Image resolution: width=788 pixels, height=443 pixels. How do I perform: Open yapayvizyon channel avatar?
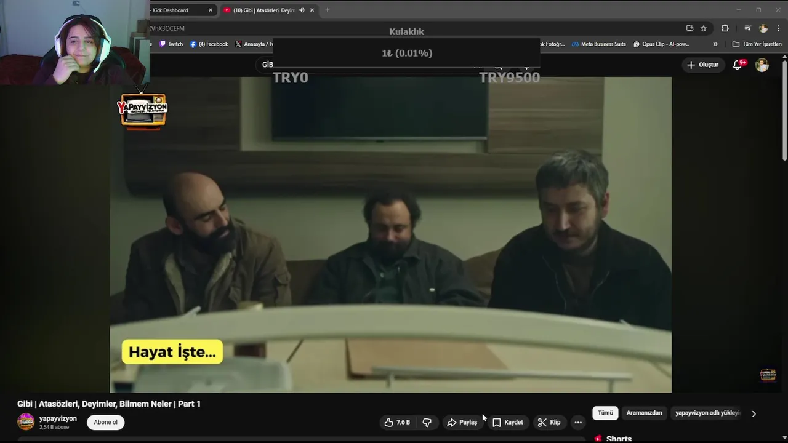(x=26, y=422)
